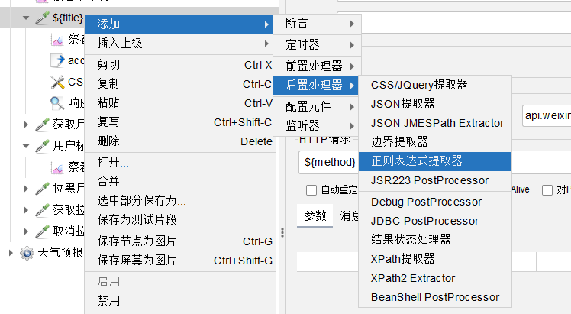This screenshot has height=314, width=571.
Task: Toggle the checkbox next to 对F
Action: [547, 189]
